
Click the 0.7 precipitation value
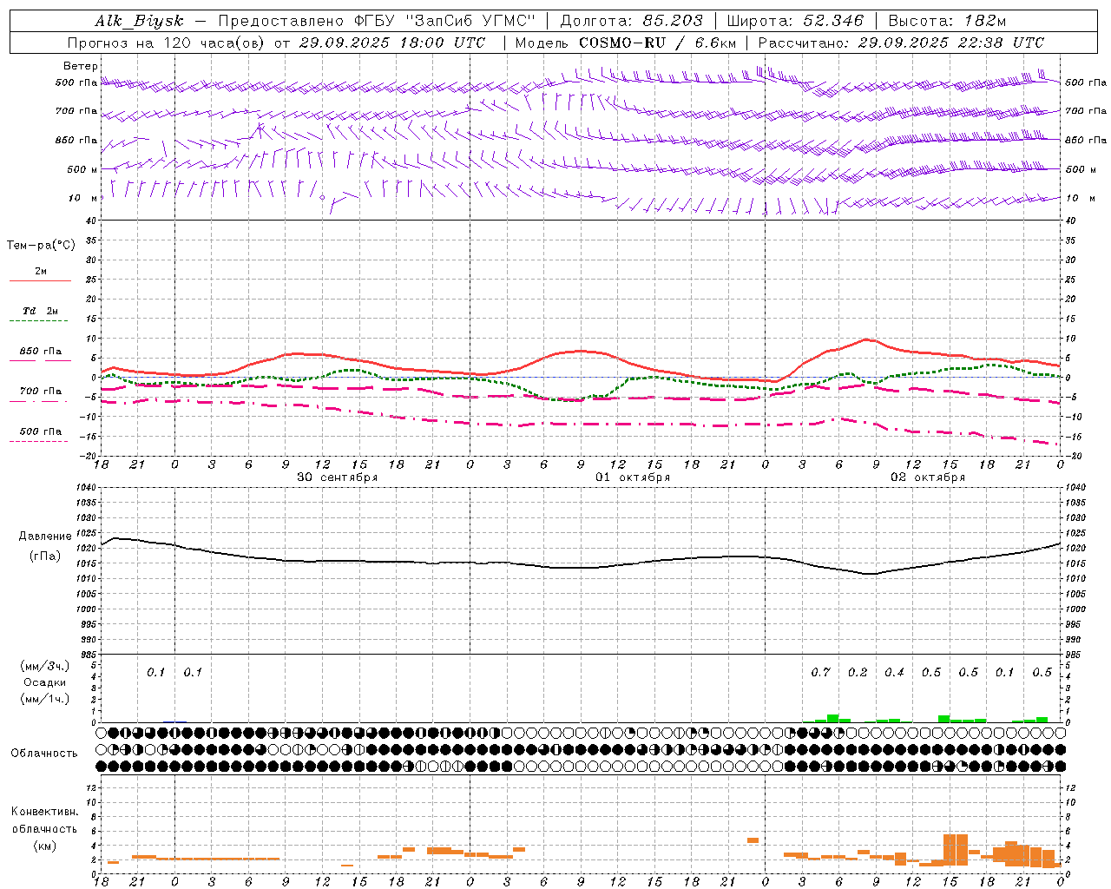click(820, 673)
